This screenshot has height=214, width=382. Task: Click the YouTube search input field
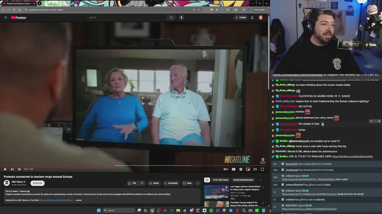coord(127,18)
